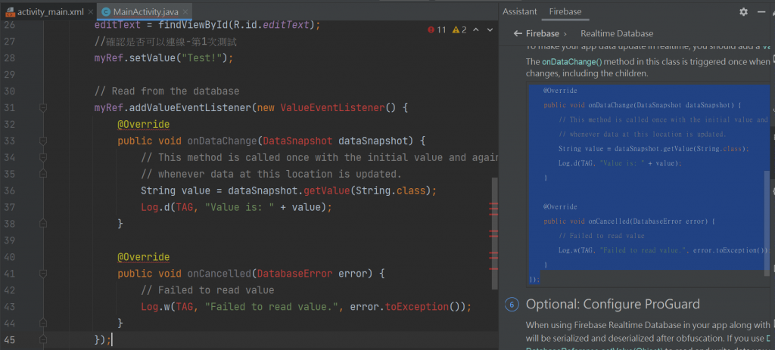
Task: Jump to the next highlighted error arrow
Action: coord(490,29)
